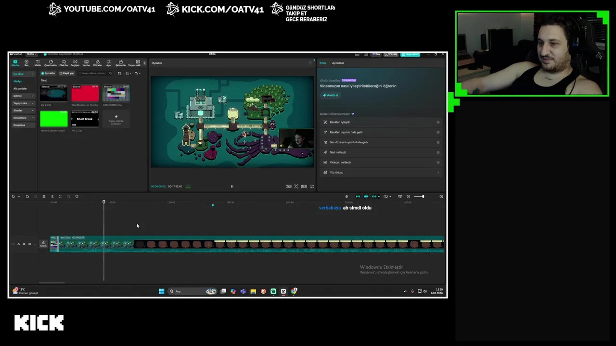Toggle track visibility eye on video track
The width and height of the screenshot is (616, 346).
pos(24,244)
